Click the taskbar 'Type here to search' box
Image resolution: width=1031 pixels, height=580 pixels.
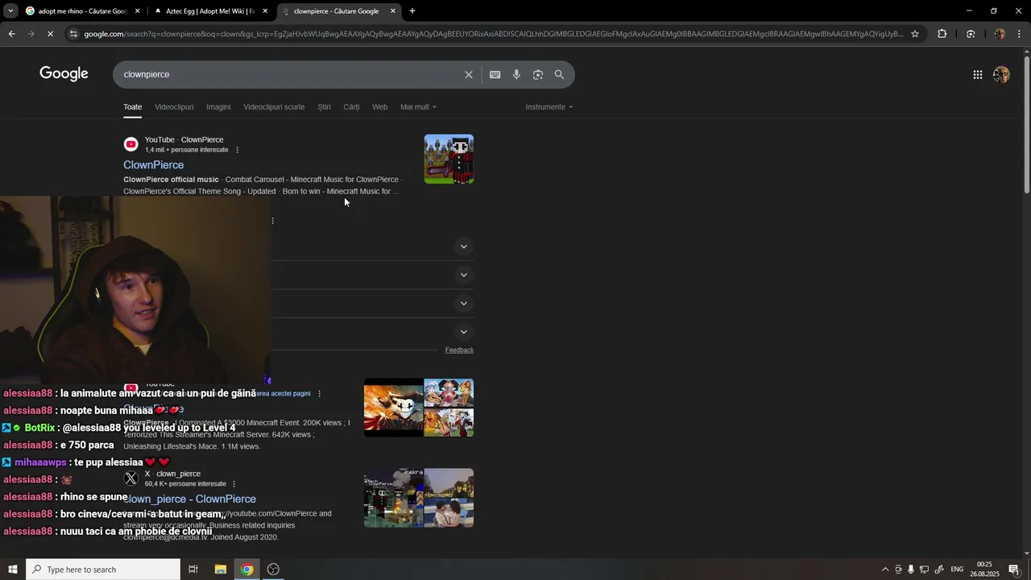click(x=103, y=570)
